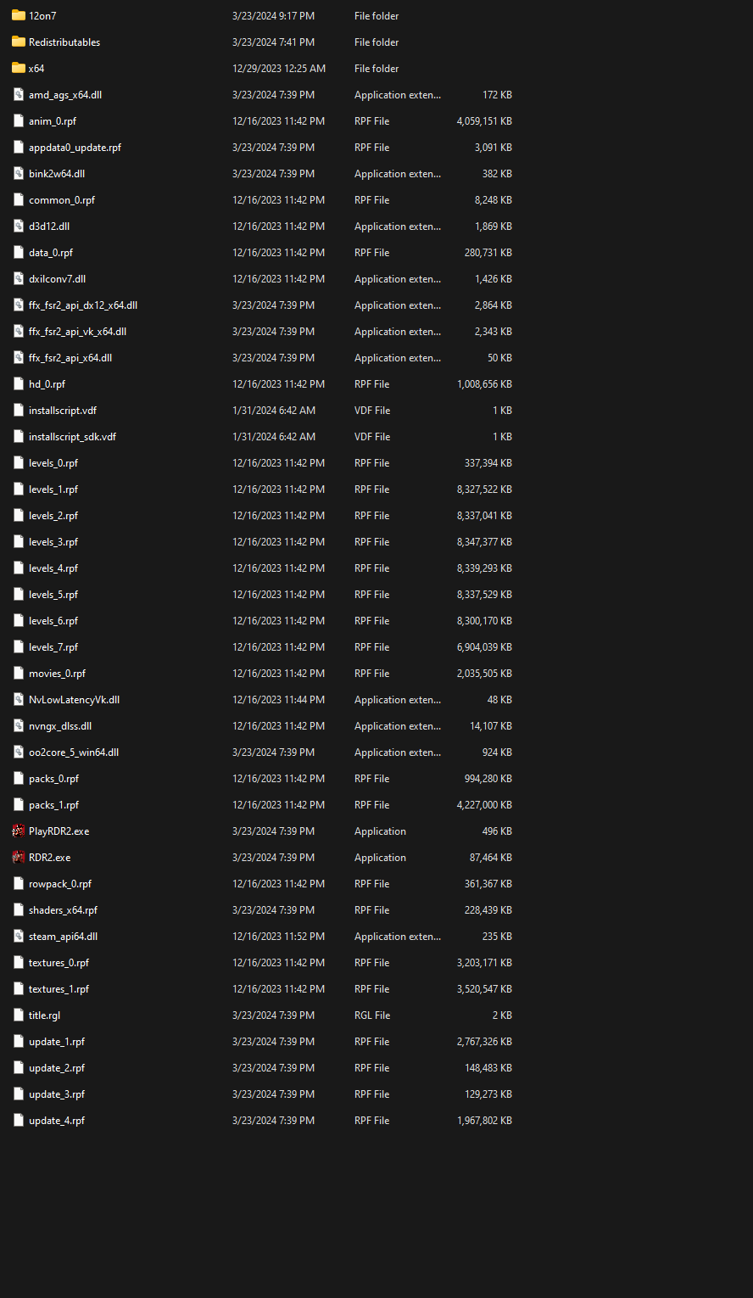Click the update_4.rpf file icon
The image size is (753, 1298).
19,1120
